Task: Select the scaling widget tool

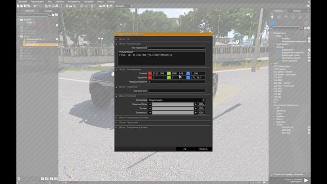Action: pos(57,6)
